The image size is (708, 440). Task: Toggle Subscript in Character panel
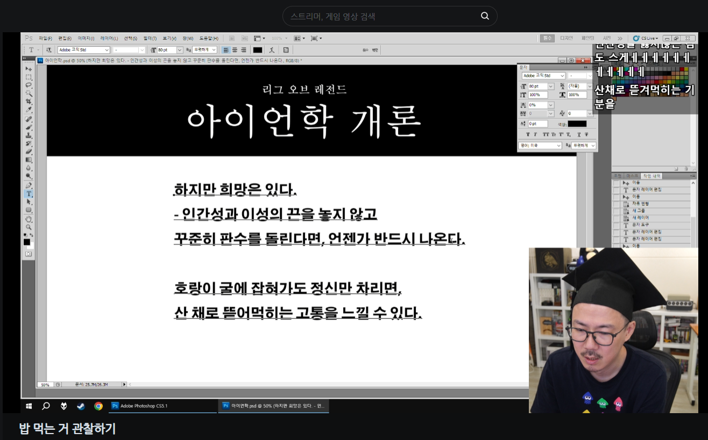tap(568, 134)
